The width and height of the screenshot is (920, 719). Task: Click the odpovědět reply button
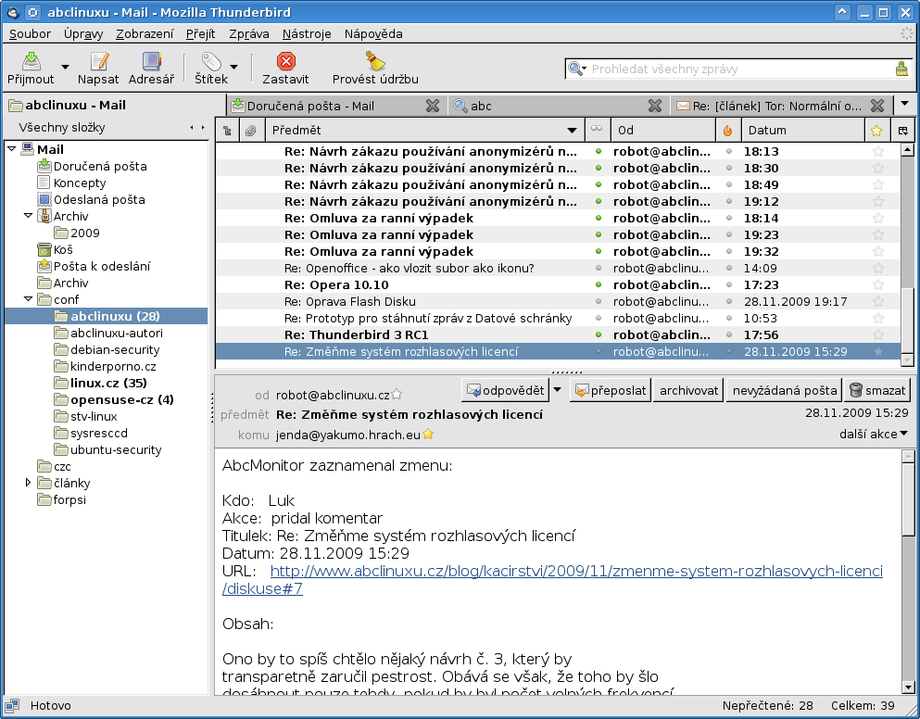[505, 390]
